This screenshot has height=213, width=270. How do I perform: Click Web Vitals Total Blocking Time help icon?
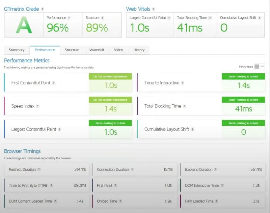(x=210, y=18)
